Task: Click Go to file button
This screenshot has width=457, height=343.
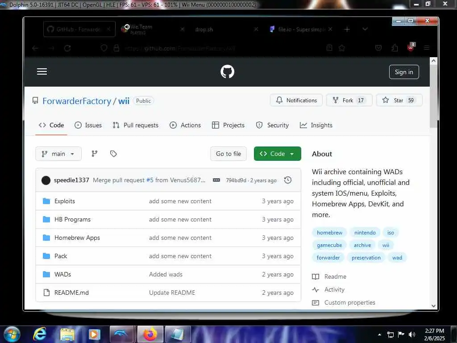Action: 228,154
